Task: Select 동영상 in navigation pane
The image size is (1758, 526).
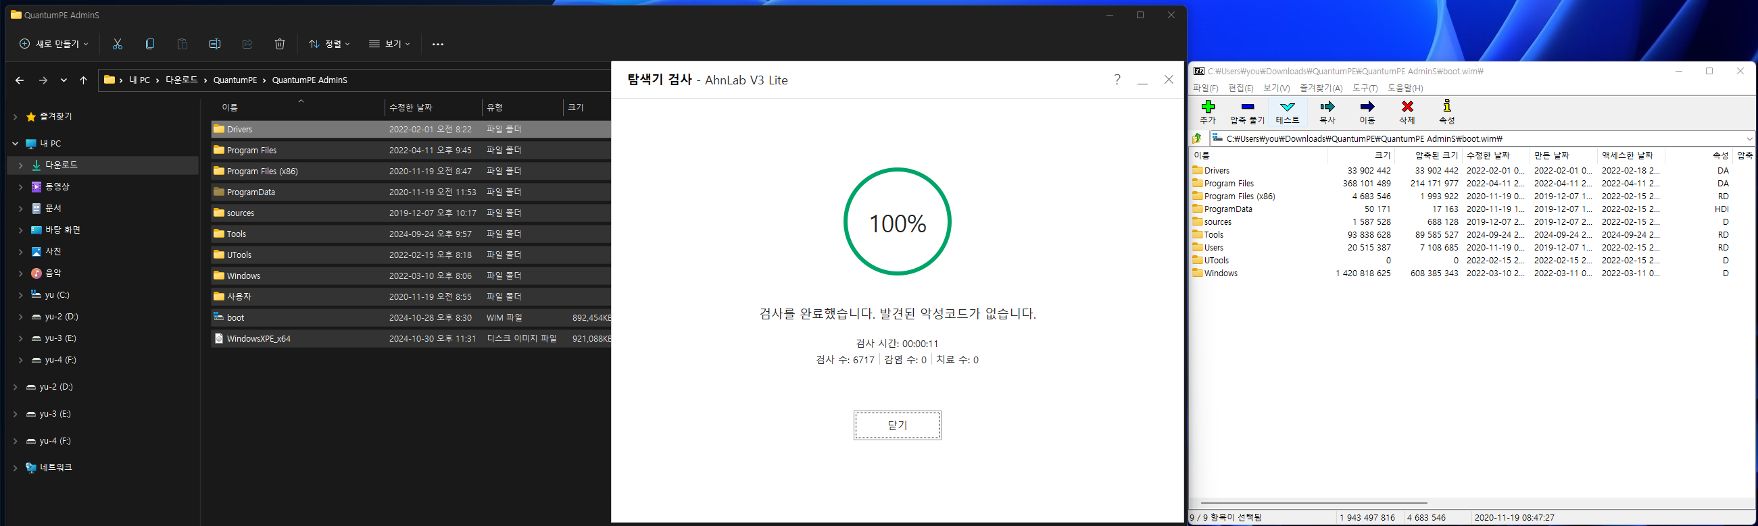Action: 57,186
